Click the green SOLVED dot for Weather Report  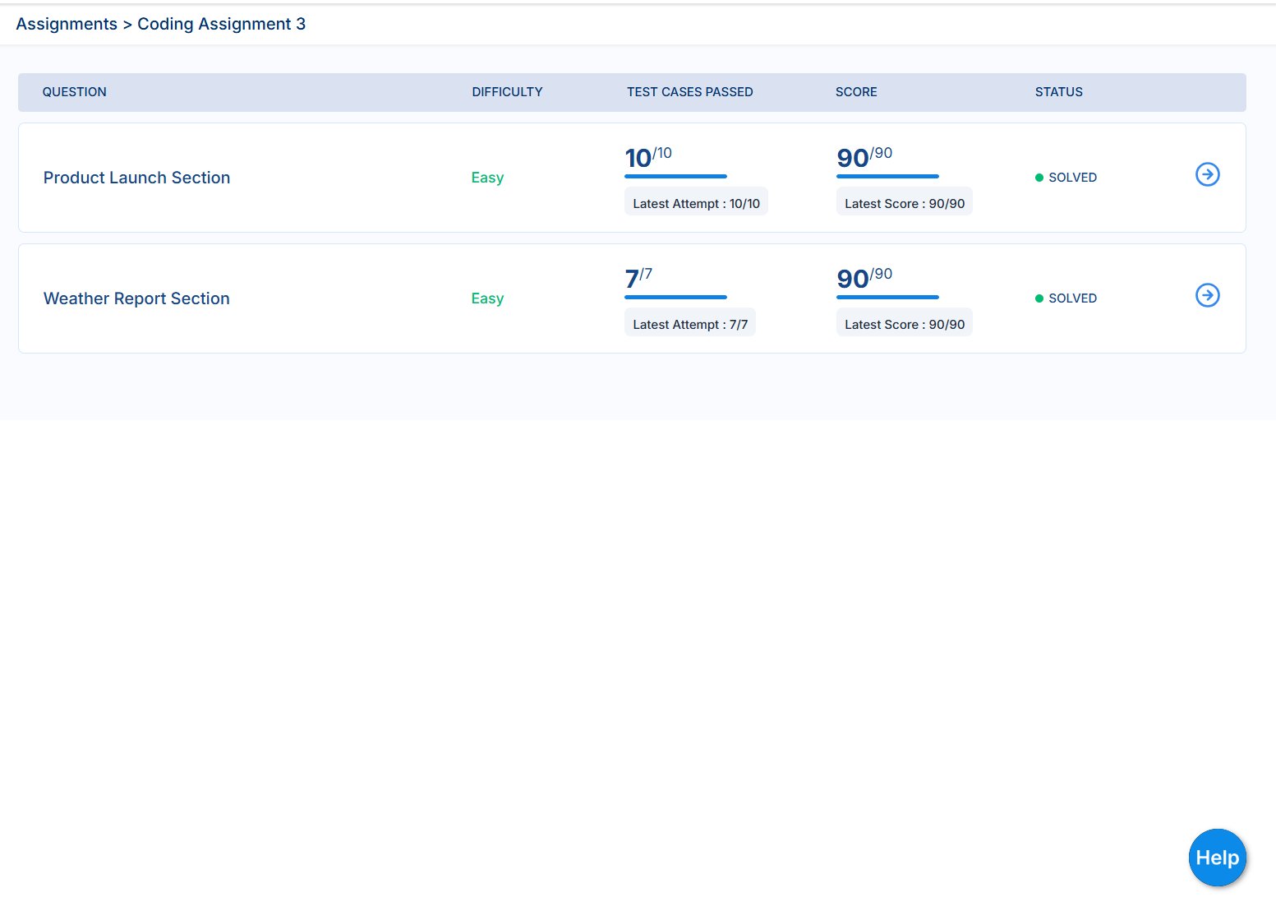click(1039, 298)
